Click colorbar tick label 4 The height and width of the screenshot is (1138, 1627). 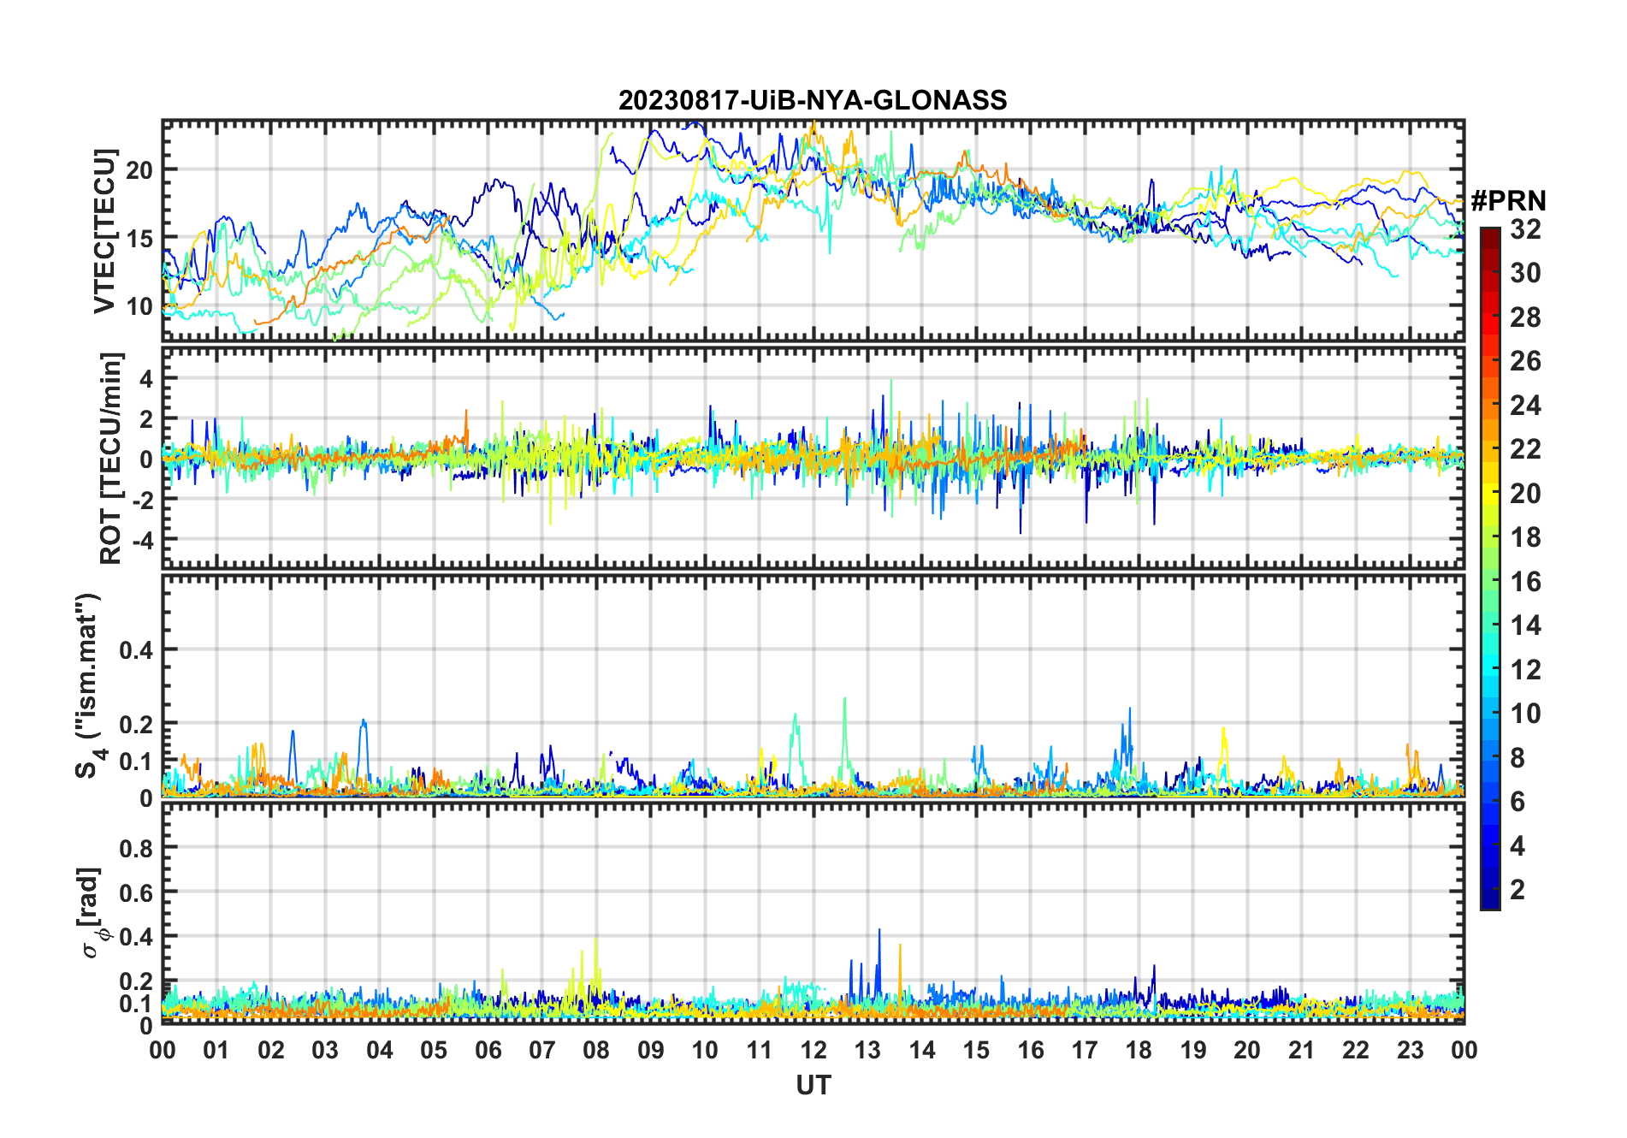click(1518, 846)
